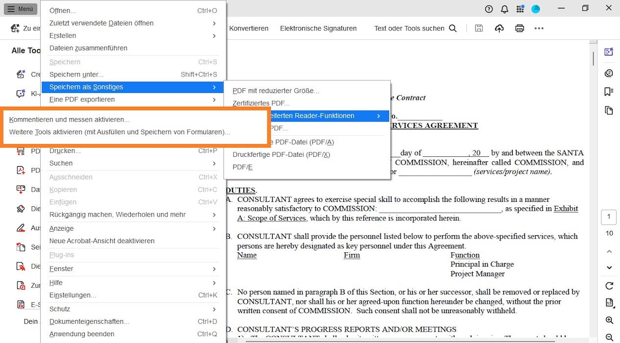Open the Adobe apps grid icon
The width and height of the screenshot is (620, 343).
520,8
